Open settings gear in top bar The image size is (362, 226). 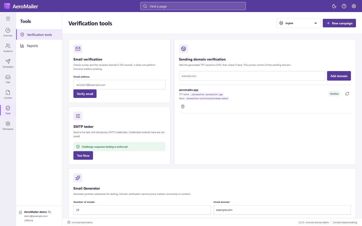(x=354, y=6)
